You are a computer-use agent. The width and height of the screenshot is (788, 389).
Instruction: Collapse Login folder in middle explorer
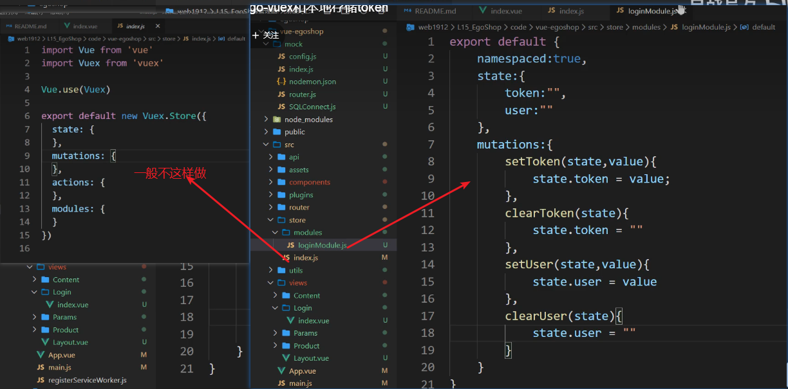[275, 308]
